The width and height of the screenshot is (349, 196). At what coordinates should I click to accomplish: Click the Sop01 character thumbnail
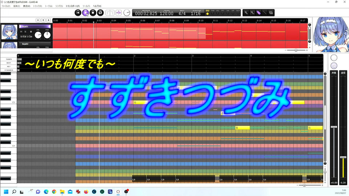(x=9, y=32)
